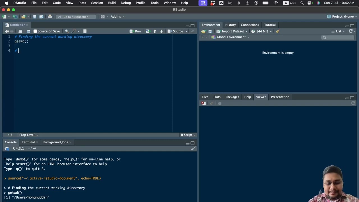Screen dimensions: 359x202
Task: Open the Tools menu
Action: pos(155,3)
